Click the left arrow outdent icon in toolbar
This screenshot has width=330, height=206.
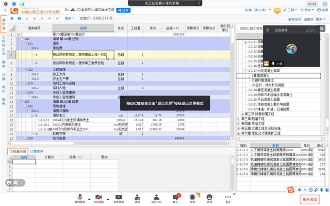pyautogui.click(x=34, y=18)
